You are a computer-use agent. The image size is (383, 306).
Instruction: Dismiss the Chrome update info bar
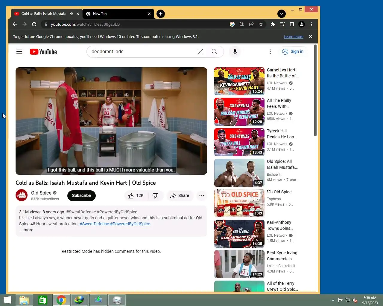coord(311,36)
